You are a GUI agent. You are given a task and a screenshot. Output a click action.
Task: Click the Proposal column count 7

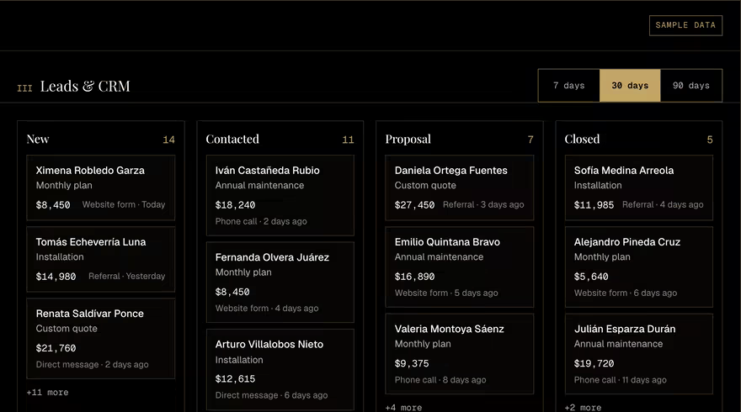[530, 140]
